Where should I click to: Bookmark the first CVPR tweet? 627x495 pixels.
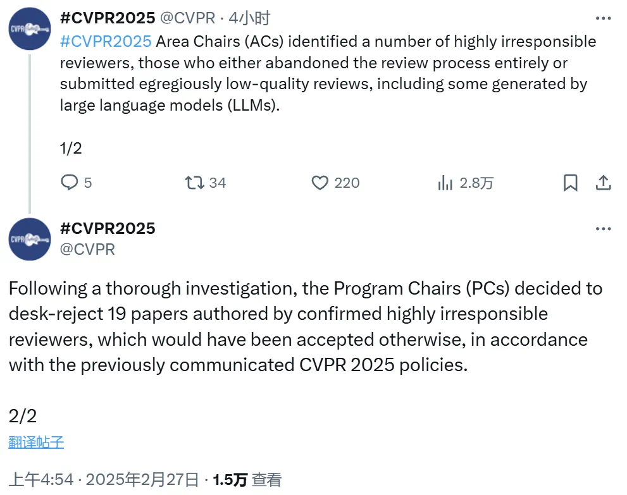[570, 183]
